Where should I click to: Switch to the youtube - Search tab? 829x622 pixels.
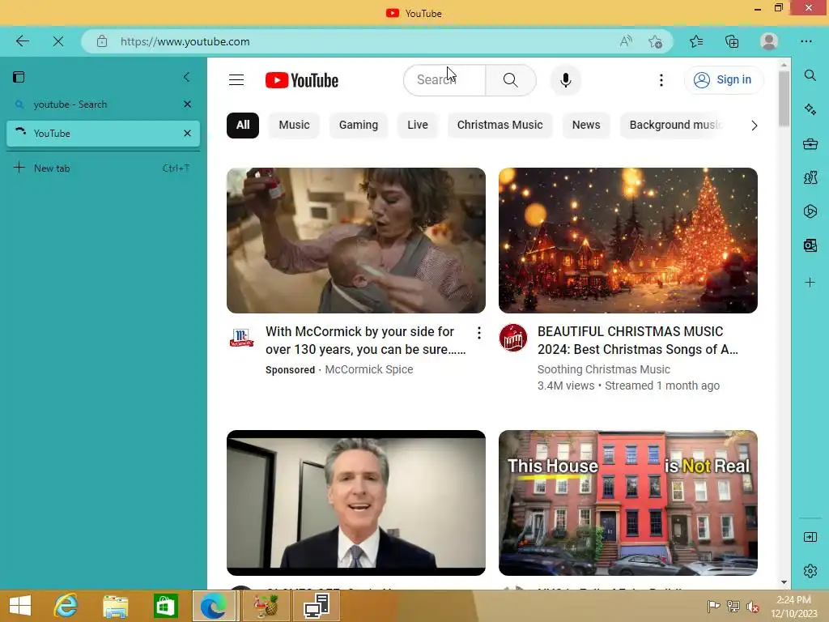(103, 104)
